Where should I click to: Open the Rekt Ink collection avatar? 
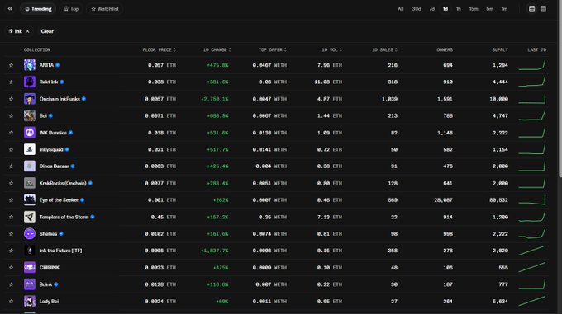point(30,82)
